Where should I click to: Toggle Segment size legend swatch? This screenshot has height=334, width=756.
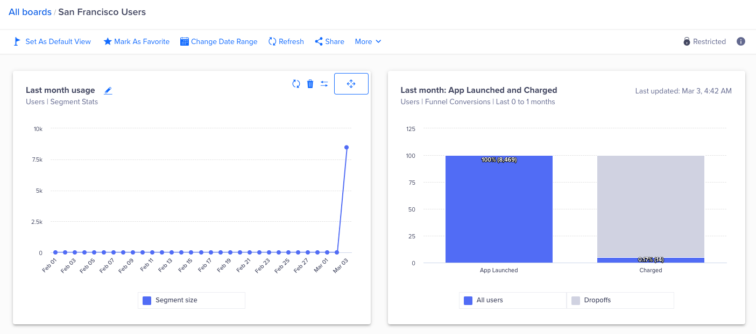pyautogui.click(x=147, y=301)
